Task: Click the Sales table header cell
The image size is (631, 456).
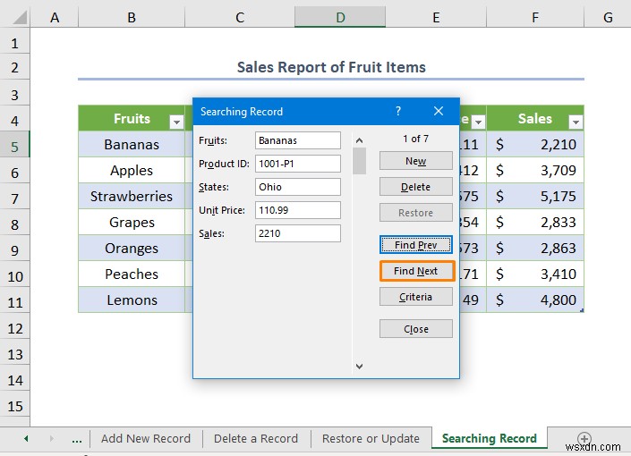Action: point(535,119)
